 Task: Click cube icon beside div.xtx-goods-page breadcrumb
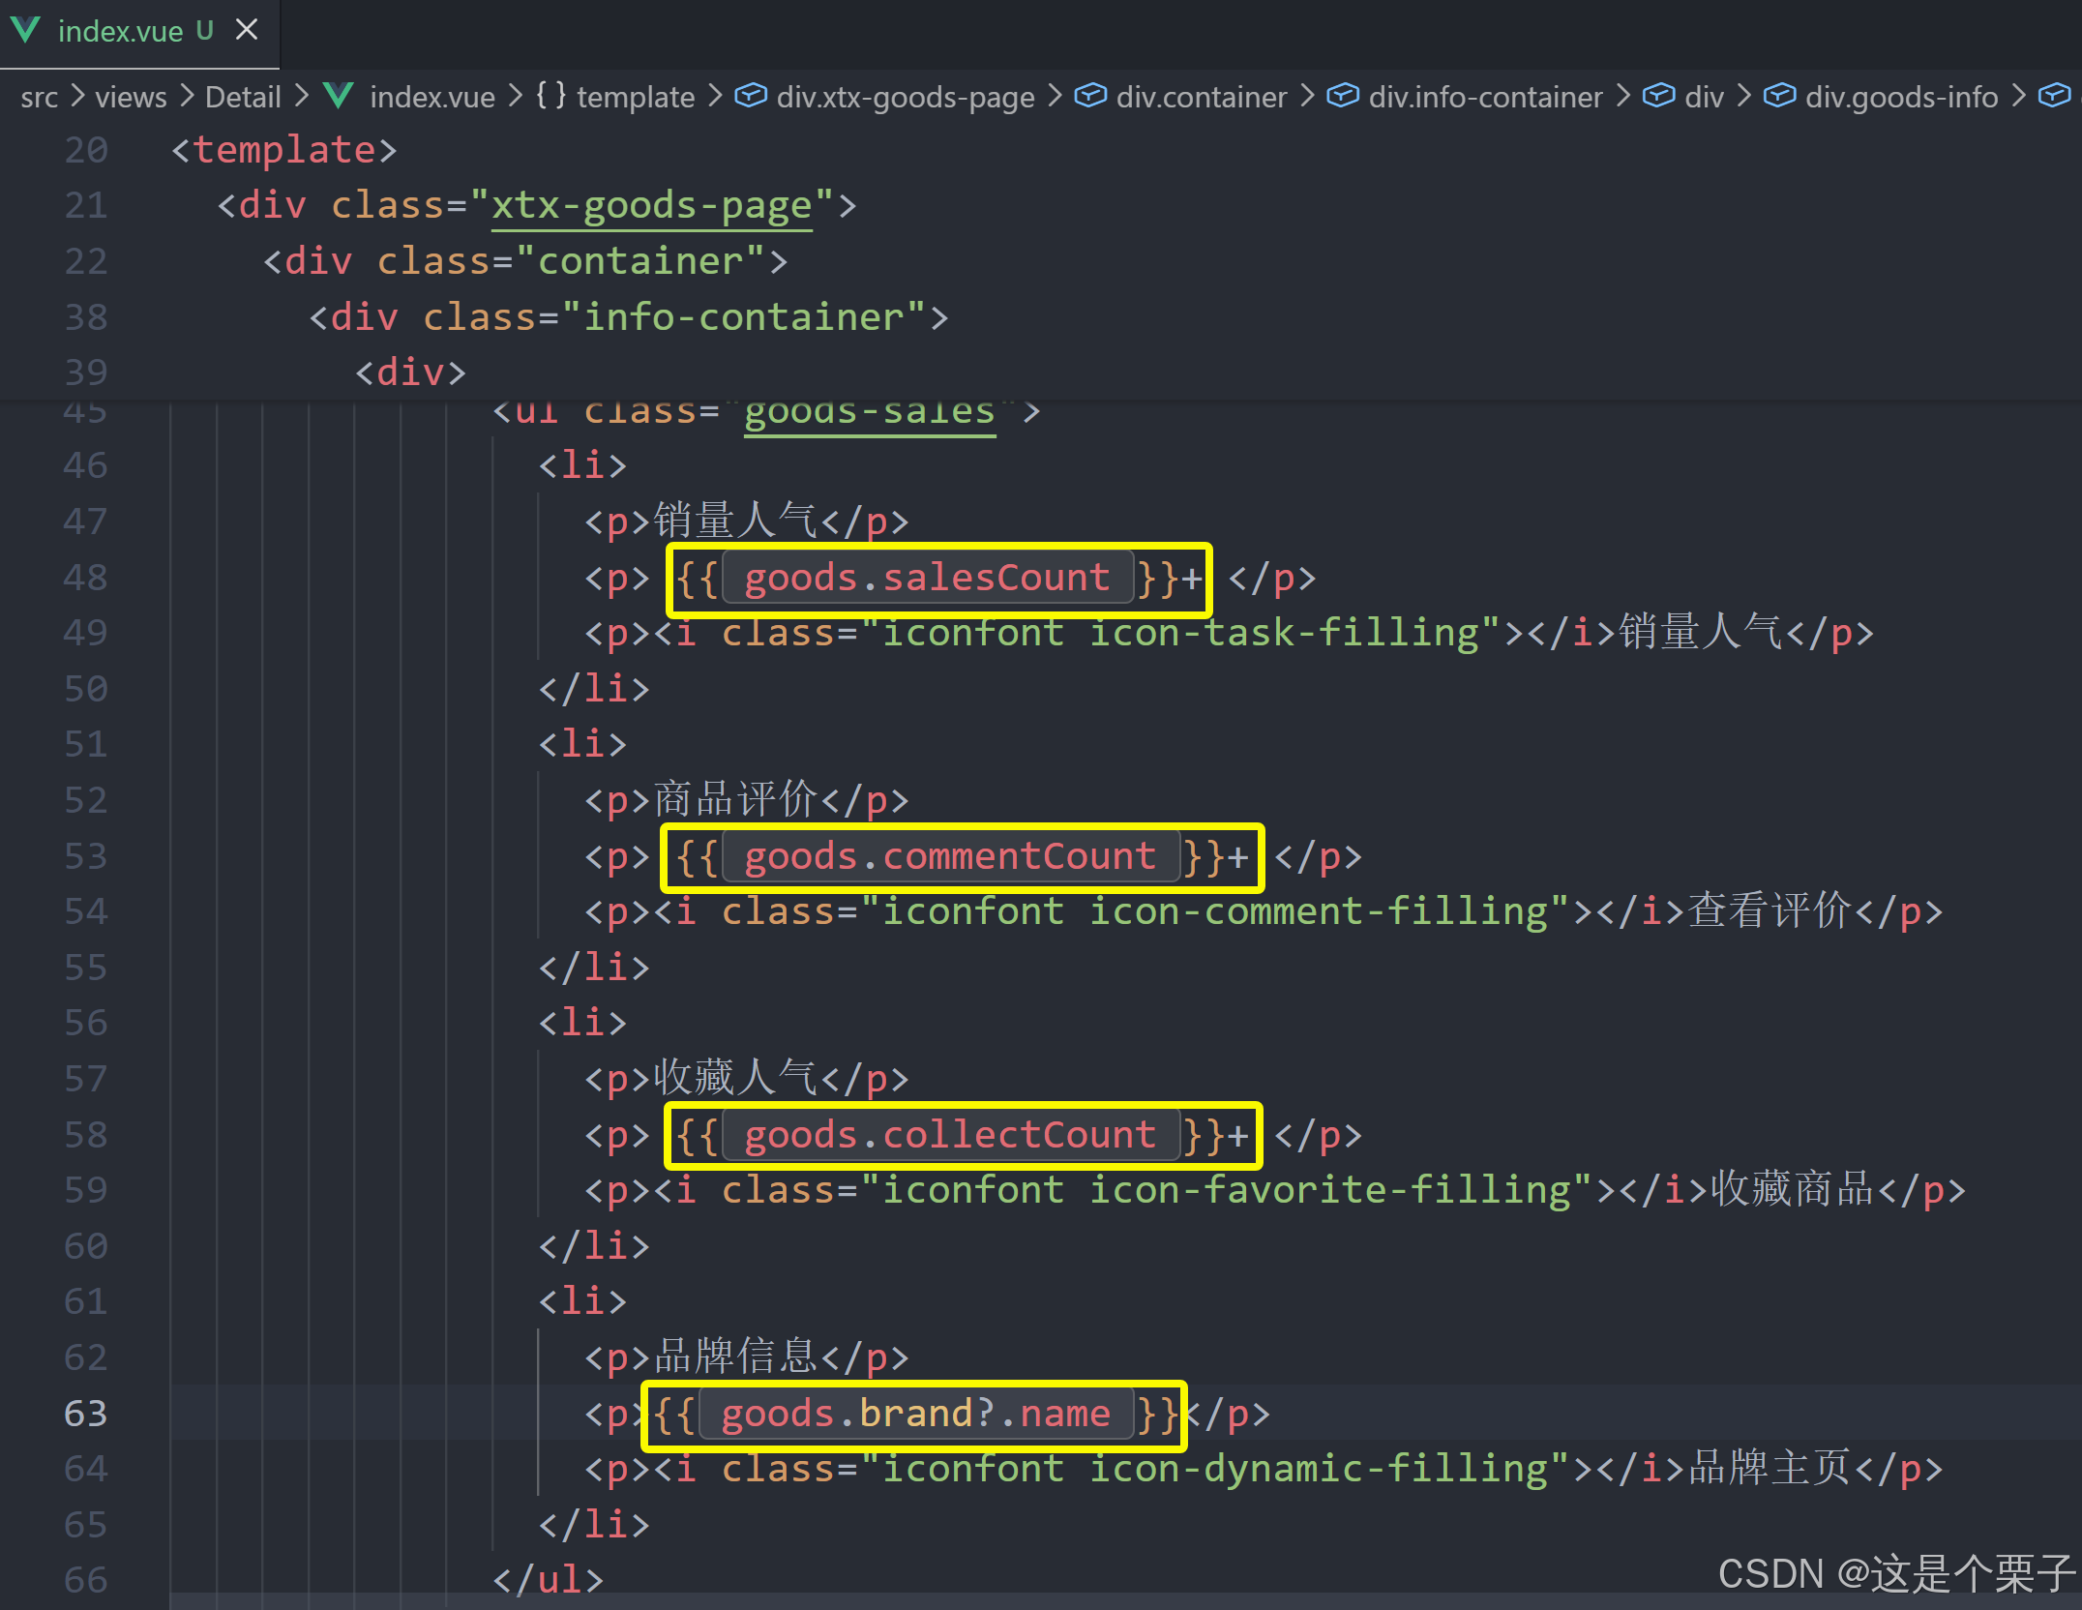[750, 96]
